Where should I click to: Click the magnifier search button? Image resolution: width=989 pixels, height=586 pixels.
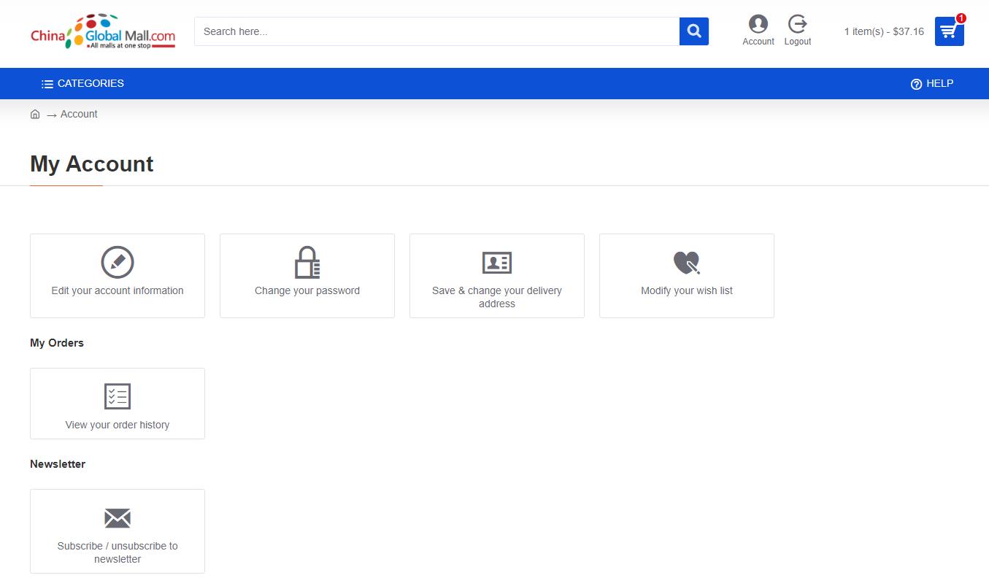click(694, 31)
